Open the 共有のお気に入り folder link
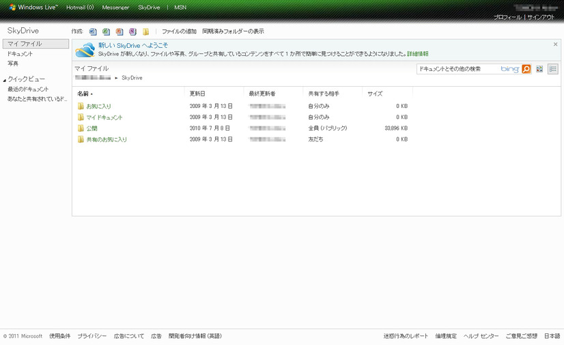 [107, 139]
